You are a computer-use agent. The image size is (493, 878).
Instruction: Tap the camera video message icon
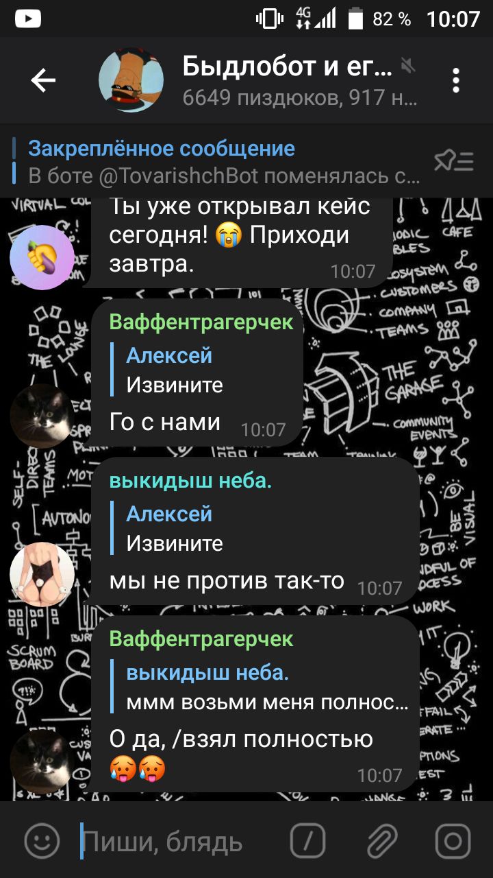point(453,840)
